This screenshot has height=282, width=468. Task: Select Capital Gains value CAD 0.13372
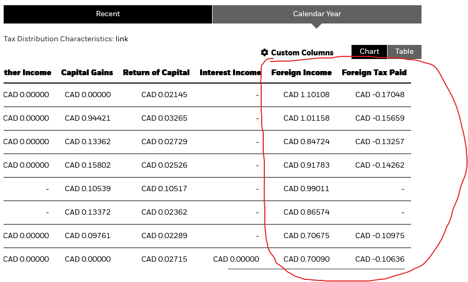click(87, 213)
